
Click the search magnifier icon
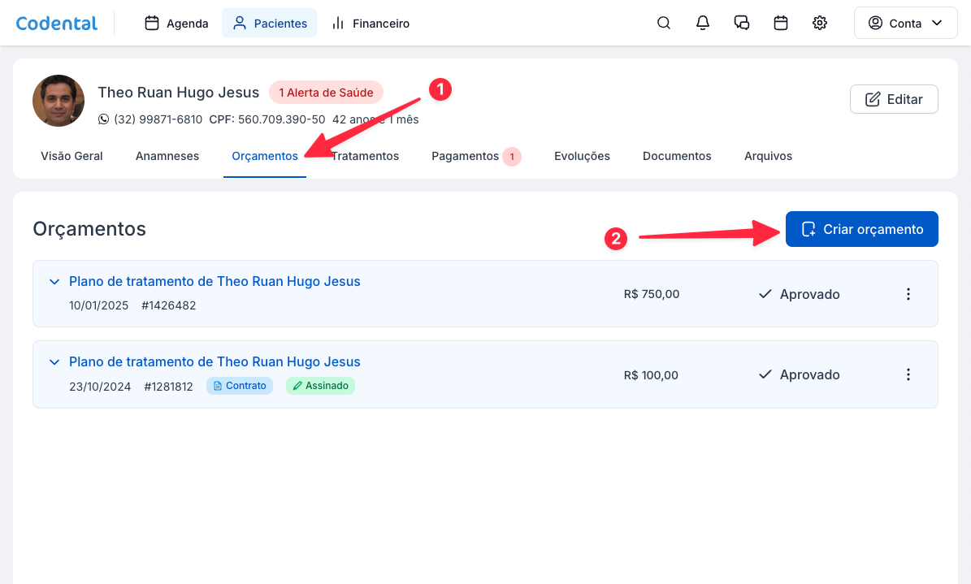664,24
